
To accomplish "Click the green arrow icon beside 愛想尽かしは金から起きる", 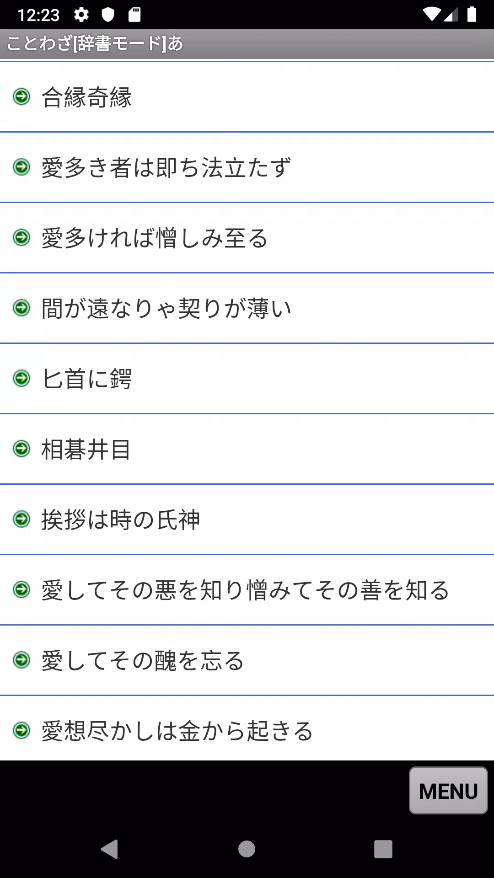I will point(21,730).
